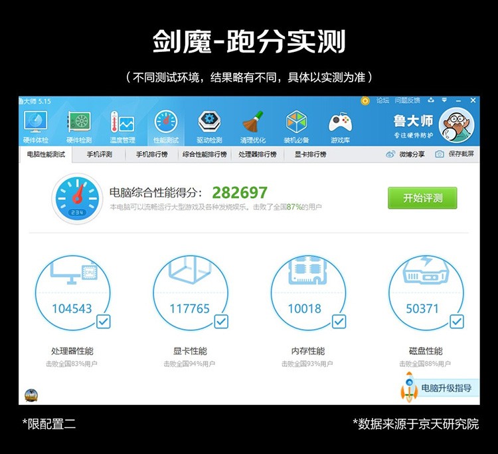Click the 击败全国93%用户 text
The image size is (498, 454).
[x=307, y=364]
